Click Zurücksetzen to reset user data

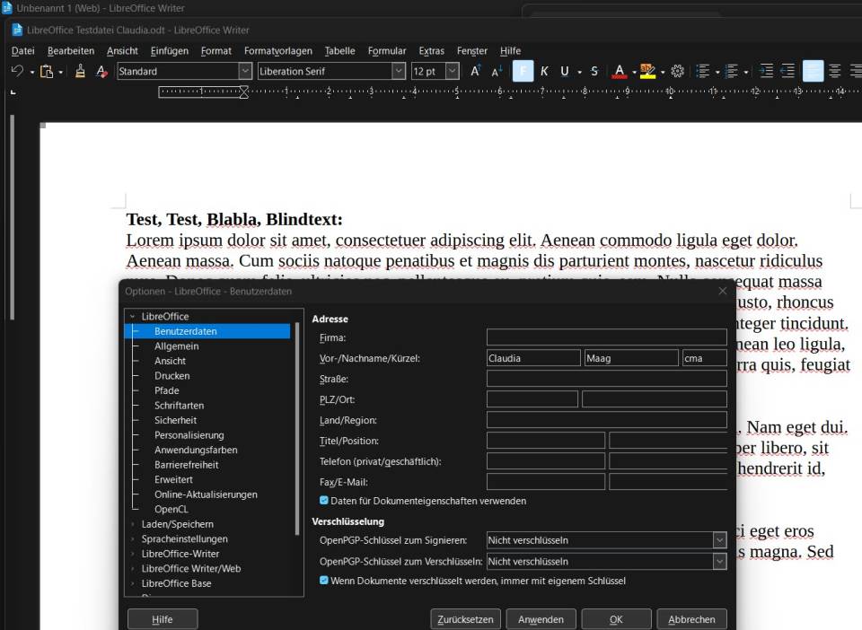coord(465,618)
